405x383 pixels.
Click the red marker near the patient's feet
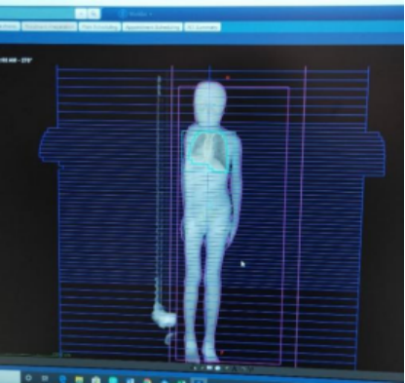coord(222,352)
